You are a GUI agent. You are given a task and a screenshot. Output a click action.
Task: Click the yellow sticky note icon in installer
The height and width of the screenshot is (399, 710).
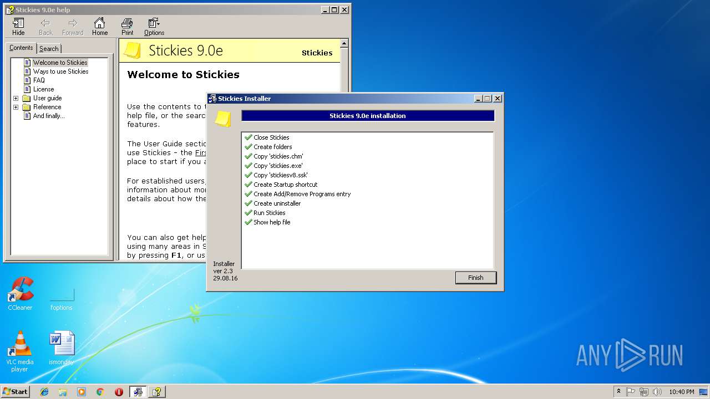tap(223, 119)
